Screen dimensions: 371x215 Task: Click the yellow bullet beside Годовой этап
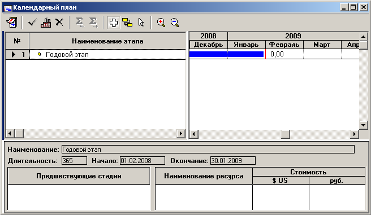[x=40, y=54]
